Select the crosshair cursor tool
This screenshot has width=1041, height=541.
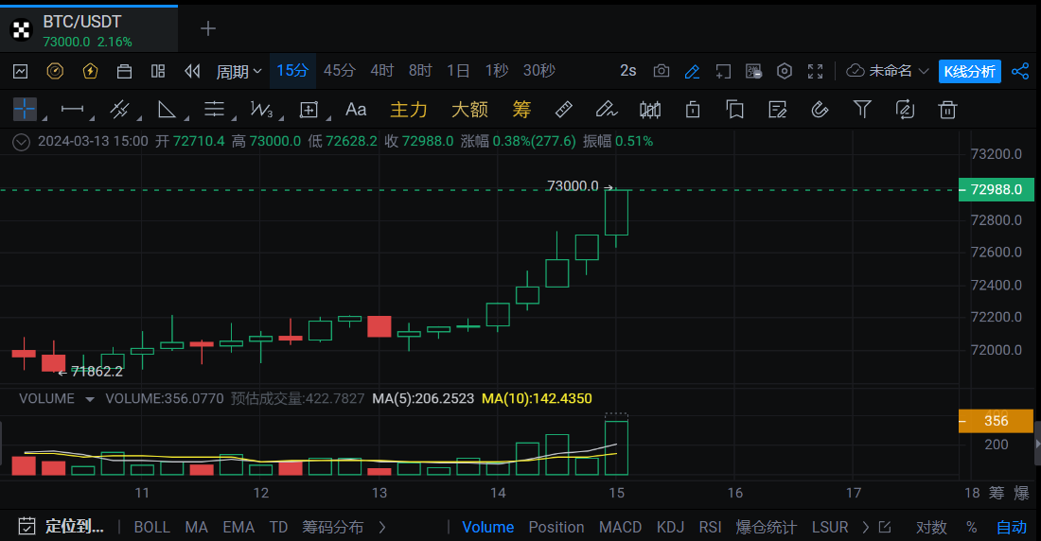pos(25,110)
